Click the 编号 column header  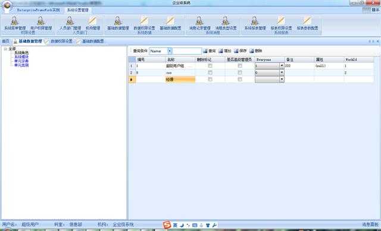pos(151,59)
